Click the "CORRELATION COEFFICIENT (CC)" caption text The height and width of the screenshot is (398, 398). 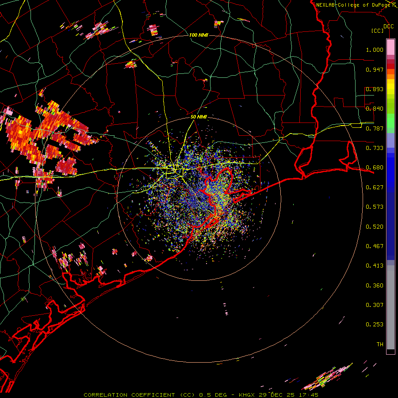[x=139, y=395]
